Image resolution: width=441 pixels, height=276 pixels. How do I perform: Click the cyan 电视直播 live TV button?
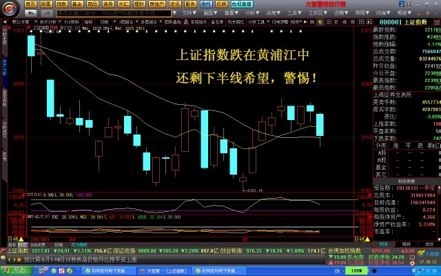(242, 4)
